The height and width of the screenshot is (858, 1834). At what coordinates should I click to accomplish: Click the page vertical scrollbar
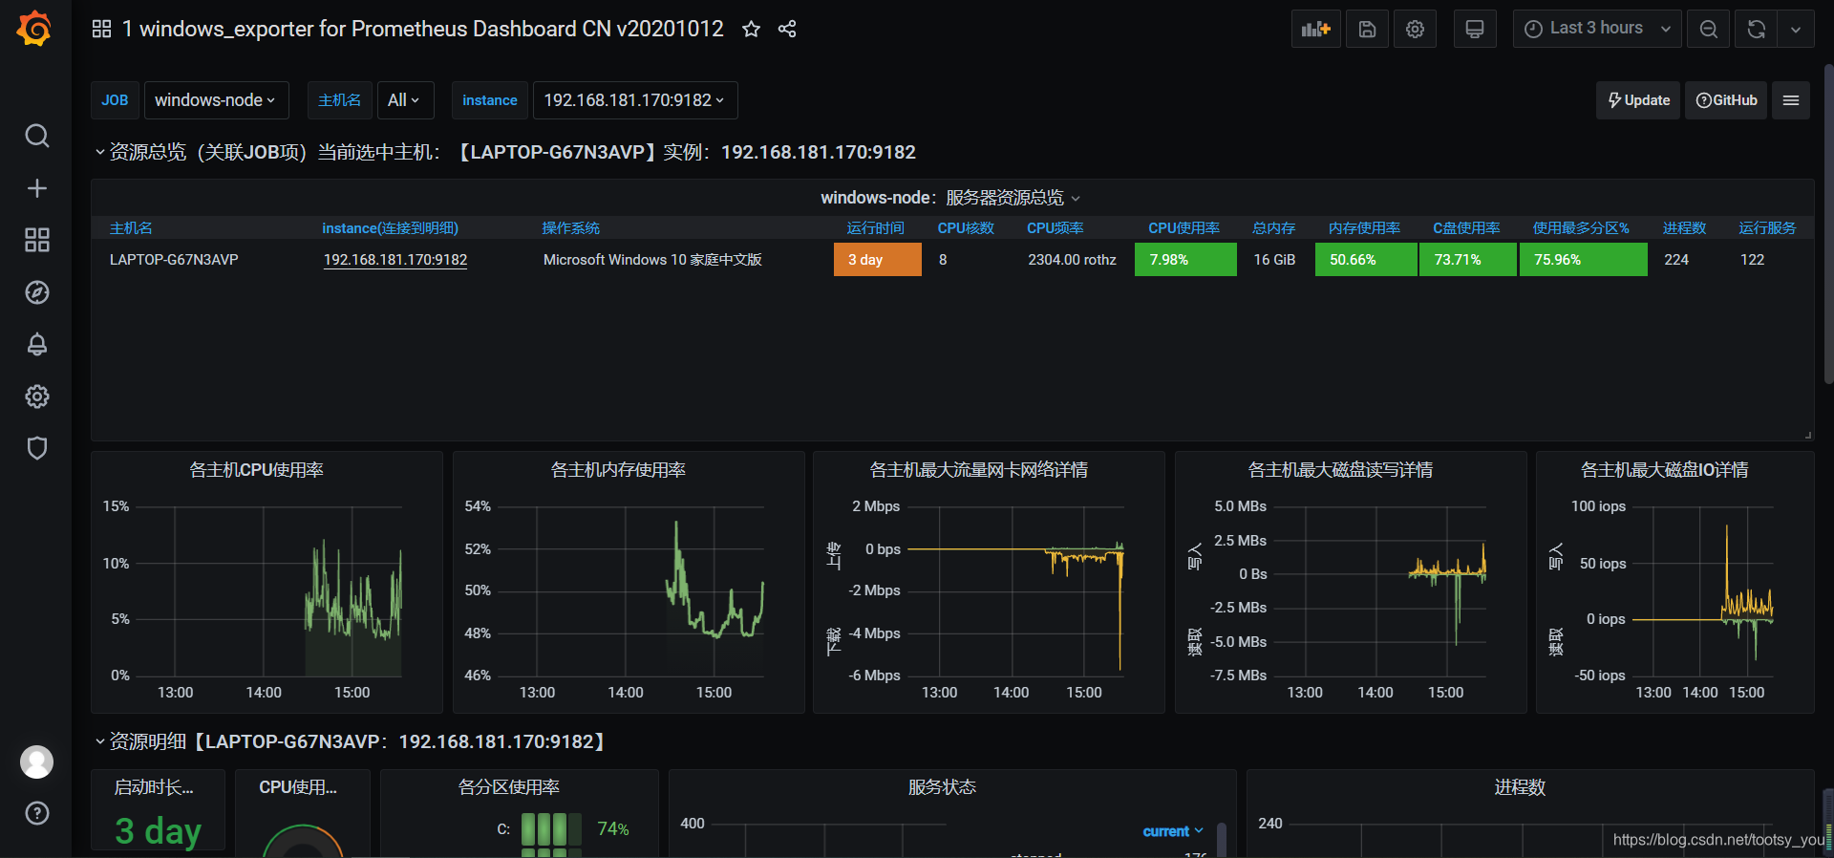coord(1828,225)
